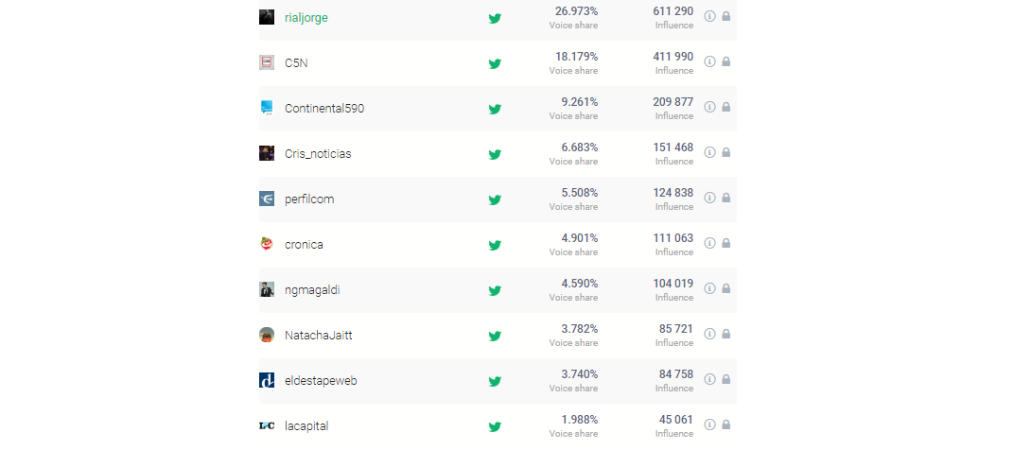Click the eldestapeweb logo thumbnail

coord(267,380)
